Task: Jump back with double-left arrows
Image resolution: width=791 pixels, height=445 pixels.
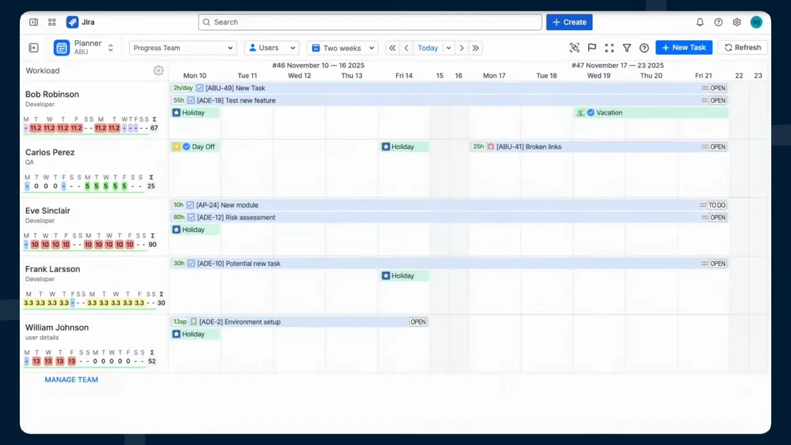Action: pyautogui.click(x=392, y=48)
